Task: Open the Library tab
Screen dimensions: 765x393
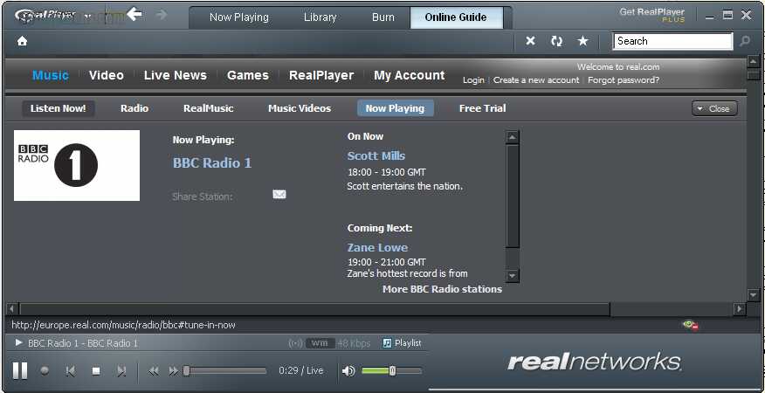Action: pos(320,17)
